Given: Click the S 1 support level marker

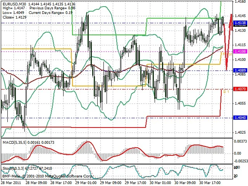Looking at the screenshot, I should (x=226, y=91).
